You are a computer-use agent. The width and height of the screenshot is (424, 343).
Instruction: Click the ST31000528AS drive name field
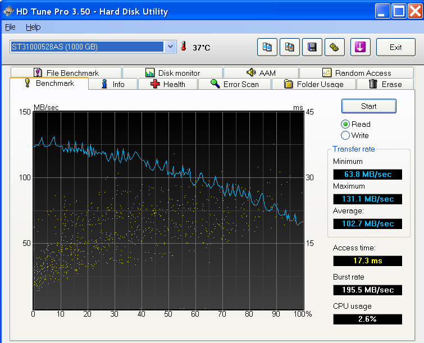coord(87,47)
